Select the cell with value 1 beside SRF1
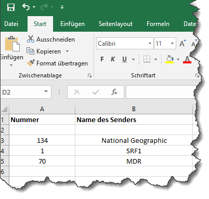Screen dimensions: 209x199 (42, 151)
